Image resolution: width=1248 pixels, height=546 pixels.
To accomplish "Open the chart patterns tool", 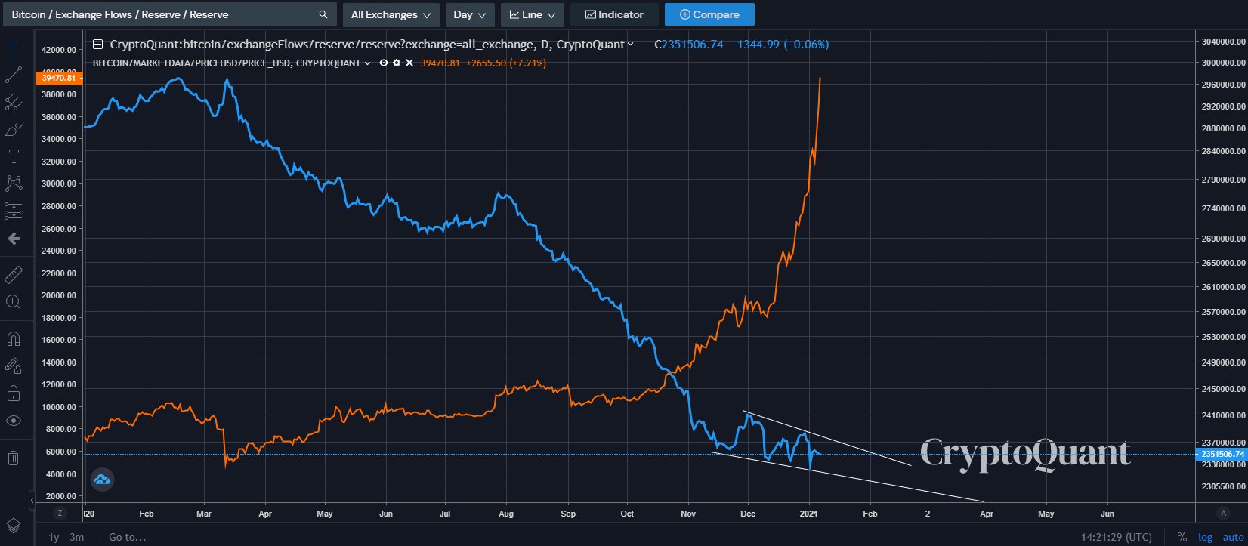I will tap(14, 184).
